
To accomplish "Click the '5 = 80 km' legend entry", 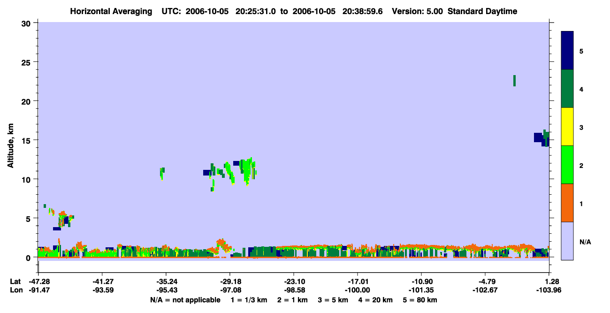I will point(420,300).
